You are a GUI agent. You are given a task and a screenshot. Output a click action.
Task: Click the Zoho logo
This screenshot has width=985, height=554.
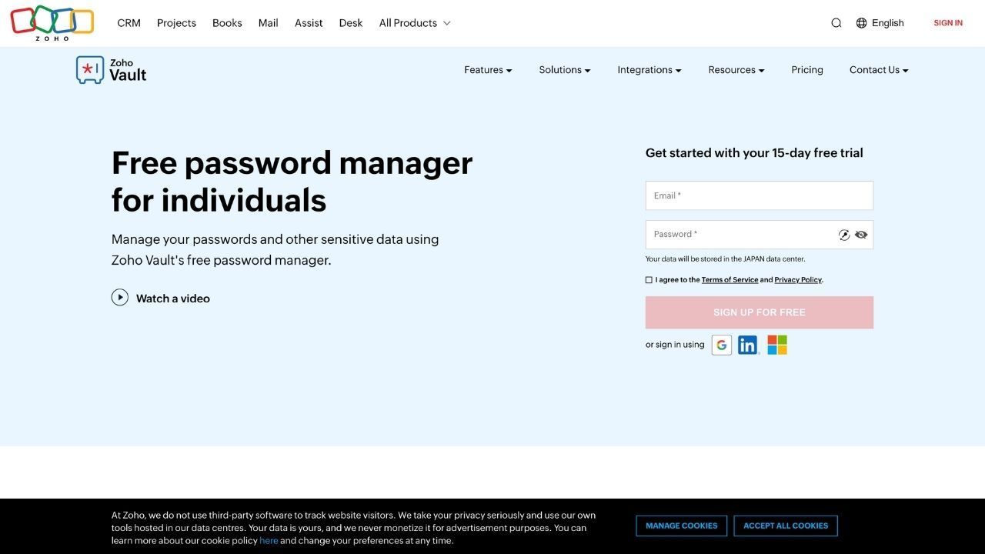[52, 23]
